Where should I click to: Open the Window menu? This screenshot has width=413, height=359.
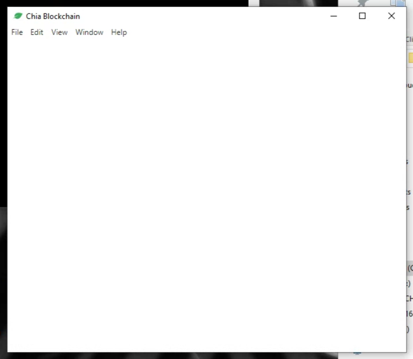pyautogui.click(x=89, y=32)
